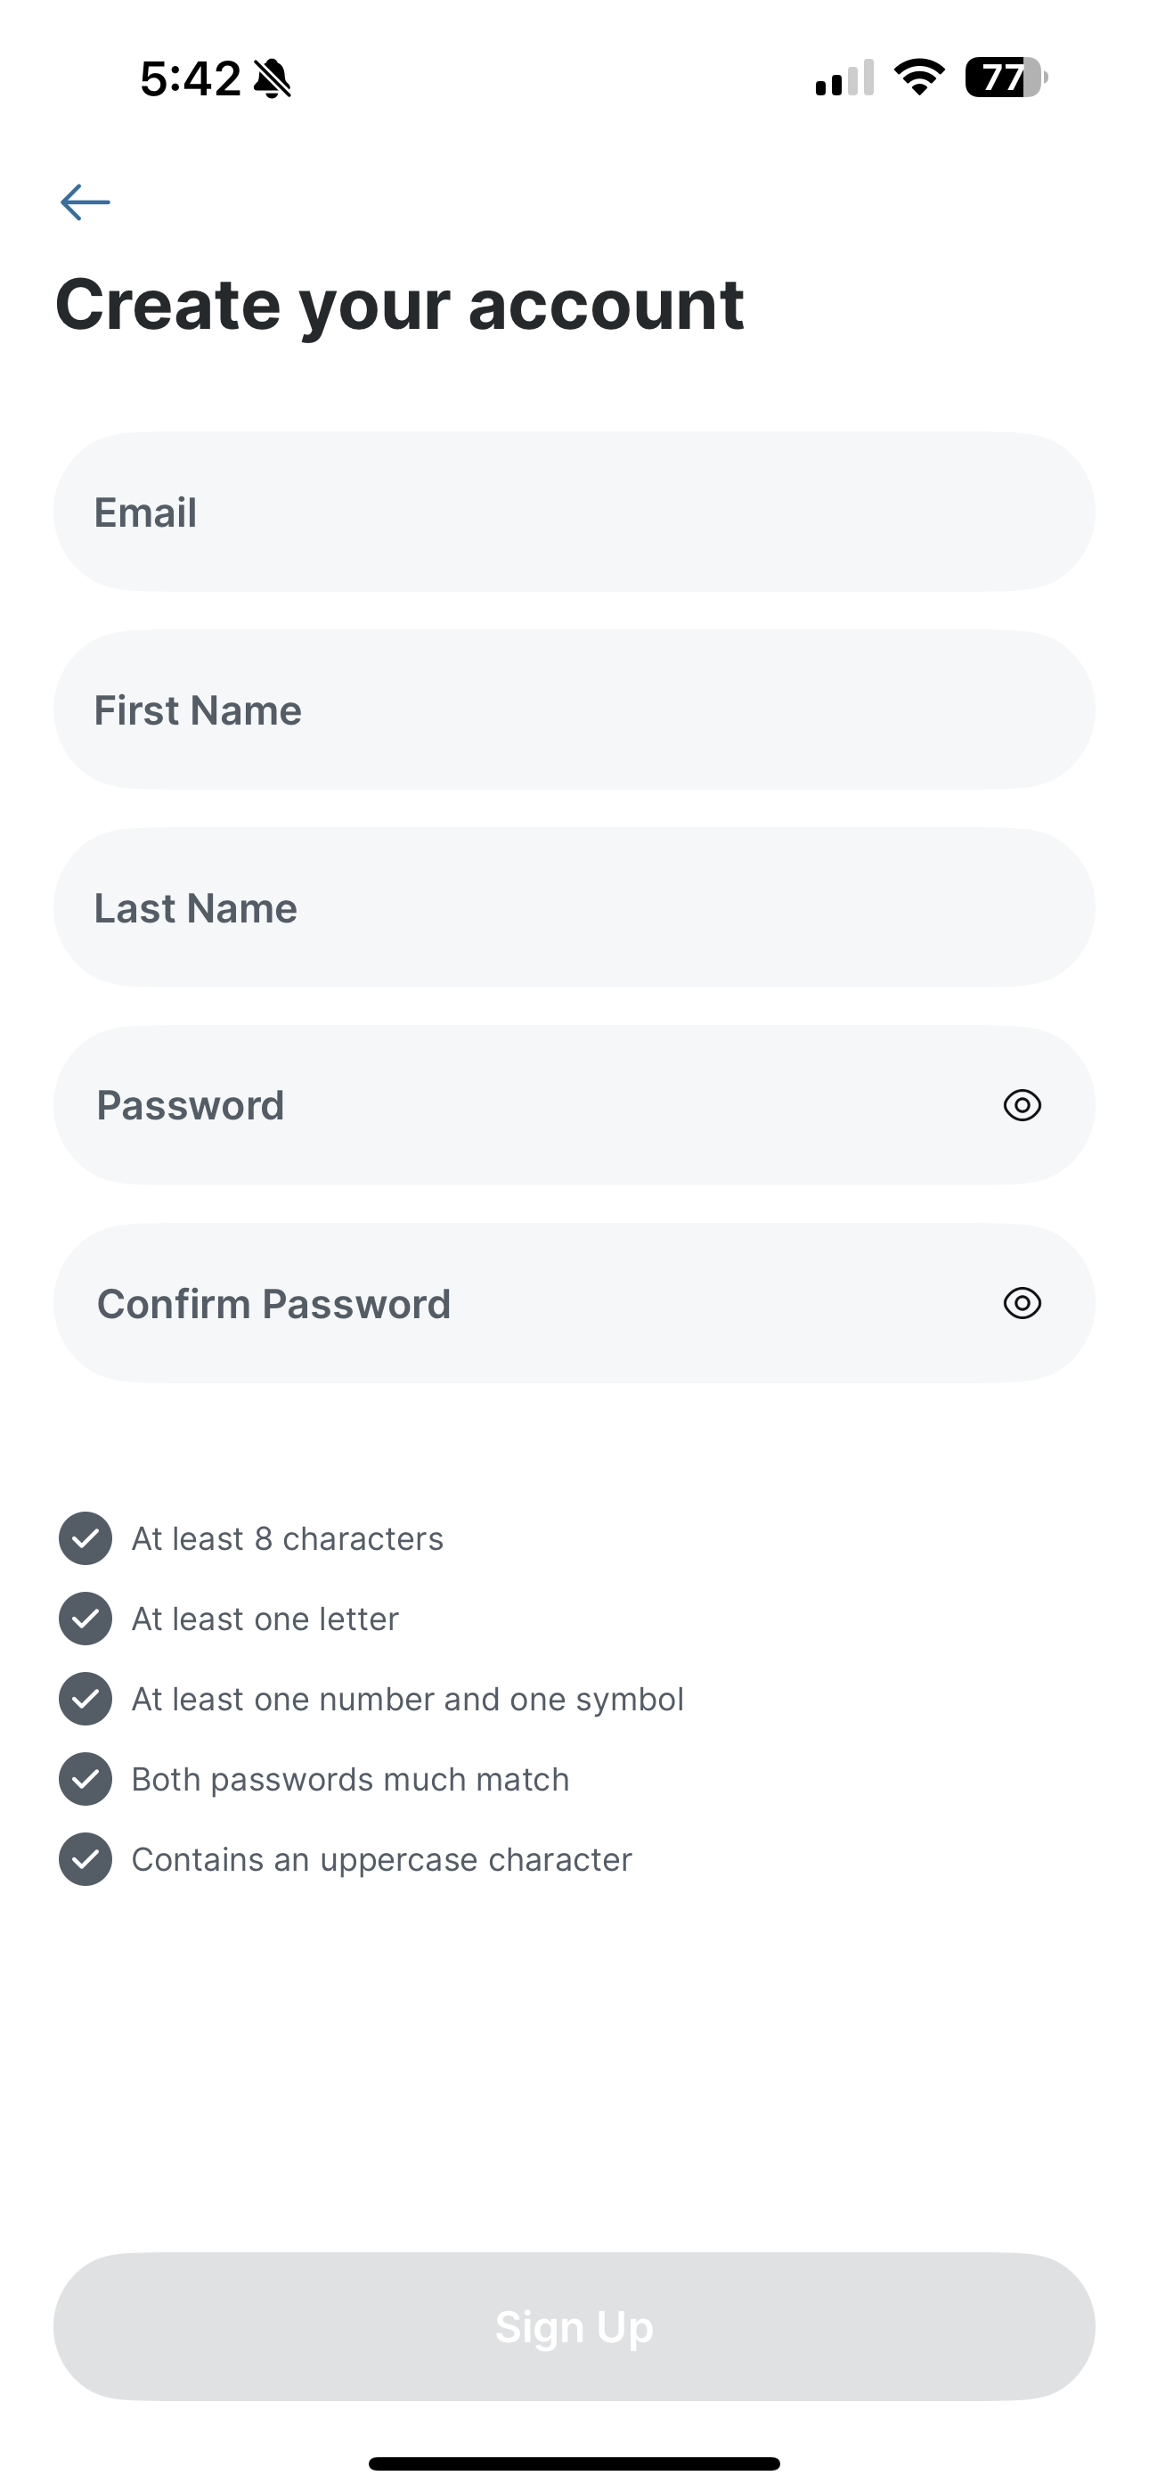Focus the Confirm Password input field
This screenshot has width=1149, height=2492.
[522, 1303]
